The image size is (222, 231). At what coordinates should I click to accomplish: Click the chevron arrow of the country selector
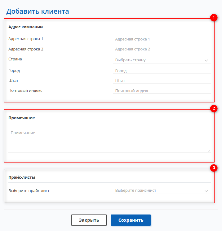pyautogui.click(x=206, y=60)
